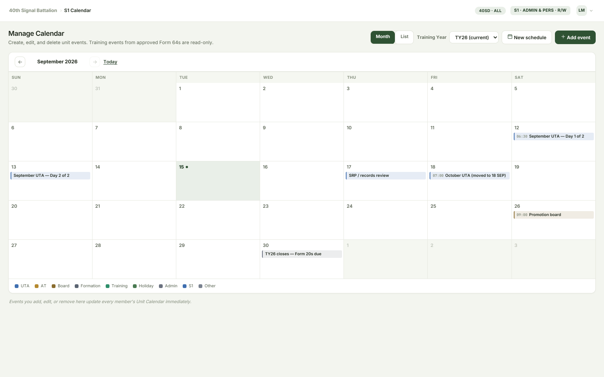Click the LM user avatar
The width and height of the screenshot is (604, 377).
[582, 11]
